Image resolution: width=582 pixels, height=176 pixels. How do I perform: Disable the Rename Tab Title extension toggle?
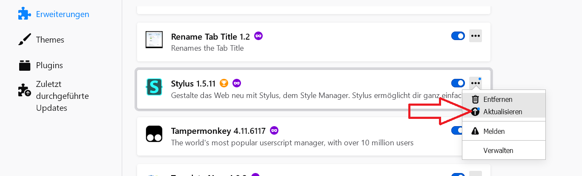(458, 36)
